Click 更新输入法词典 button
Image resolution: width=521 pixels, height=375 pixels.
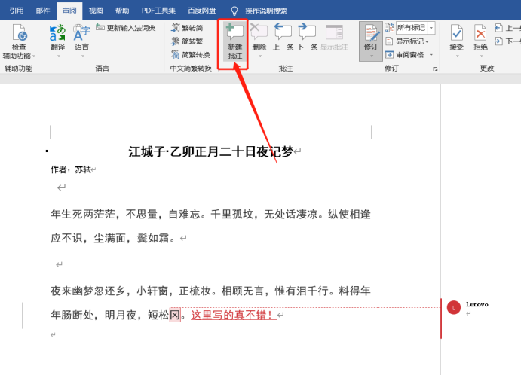point(126,28)
